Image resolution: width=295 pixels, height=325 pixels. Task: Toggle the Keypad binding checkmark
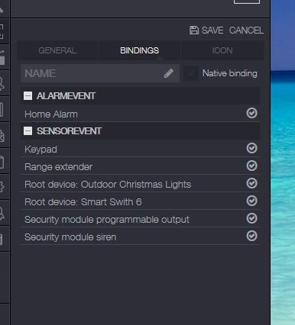coord(251,148)
